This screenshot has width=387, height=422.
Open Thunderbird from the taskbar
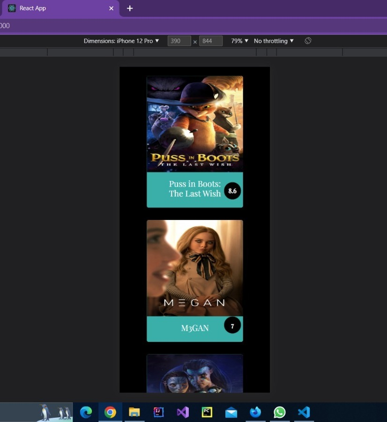point(255,412)
